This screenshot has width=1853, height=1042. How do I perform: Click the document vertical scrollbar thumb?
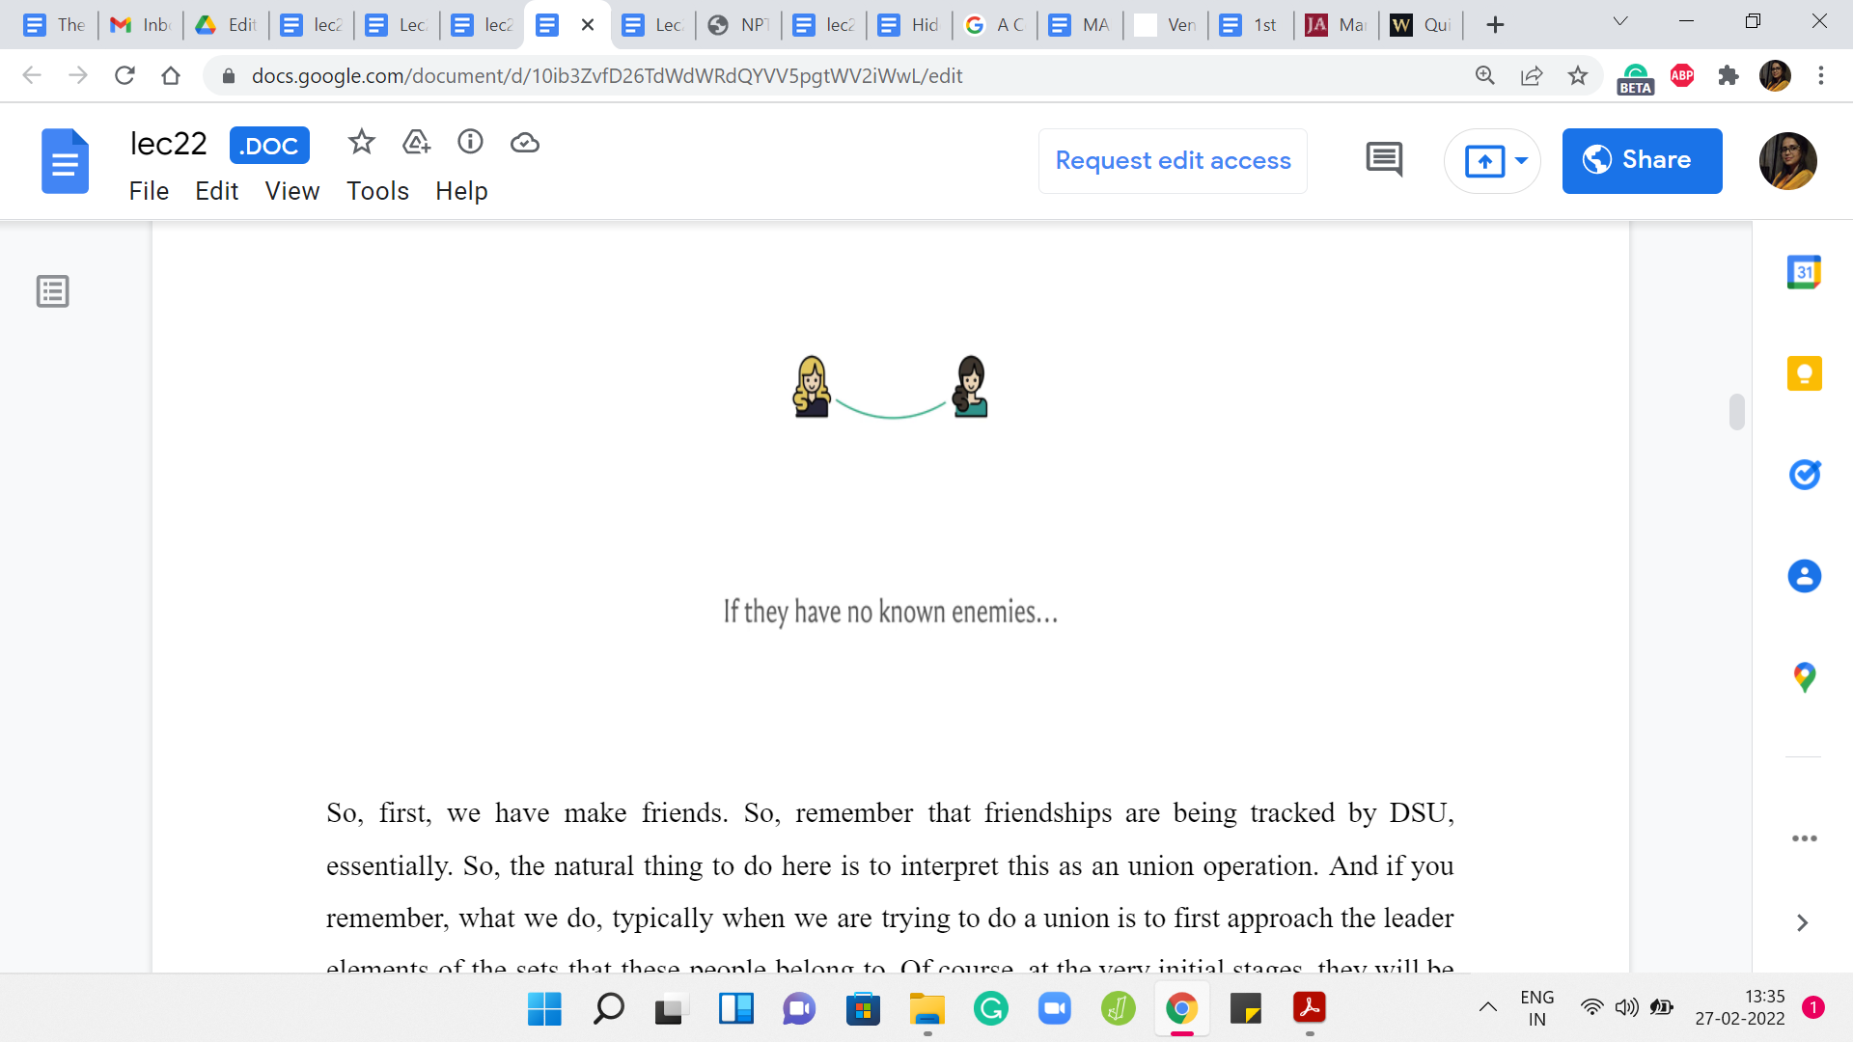[x=1736, y=412]
